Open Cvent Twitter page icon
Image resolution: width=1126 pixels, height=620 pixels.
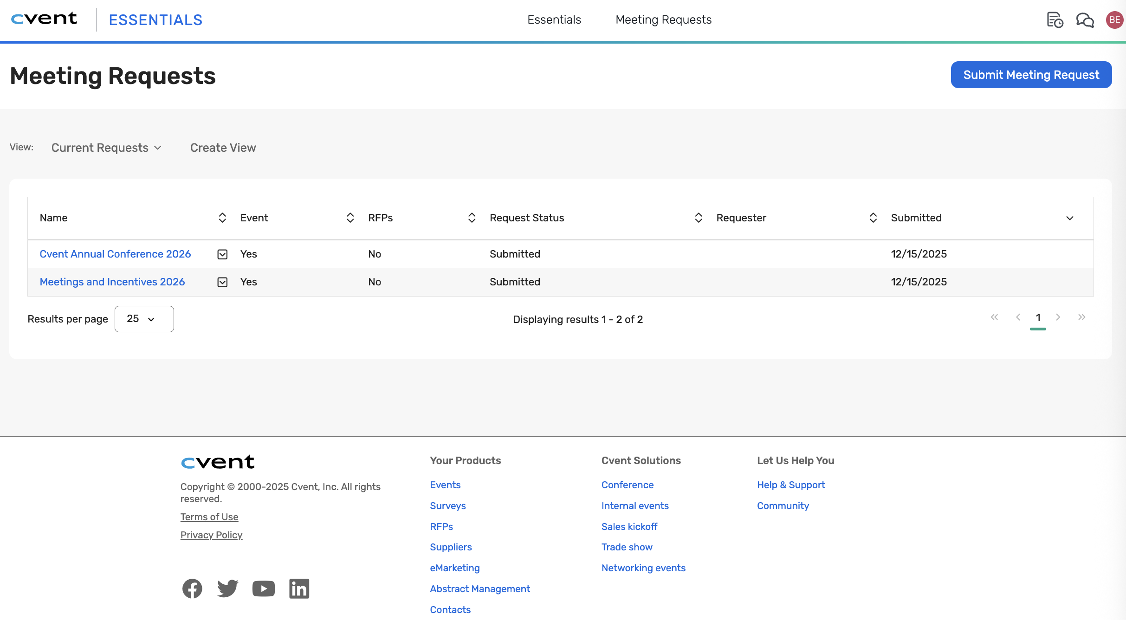pos(227,588)
